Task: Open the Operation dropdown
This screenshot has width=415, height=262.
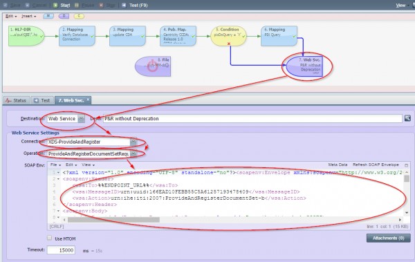Action: pyautogui.click(x=133, y=153)
